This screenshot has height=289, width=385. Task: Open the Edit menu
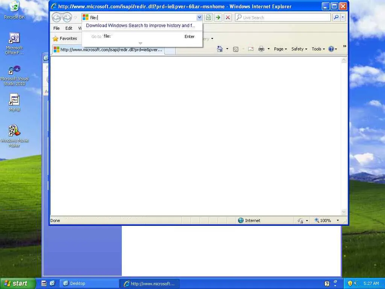(x=69, y=28)
